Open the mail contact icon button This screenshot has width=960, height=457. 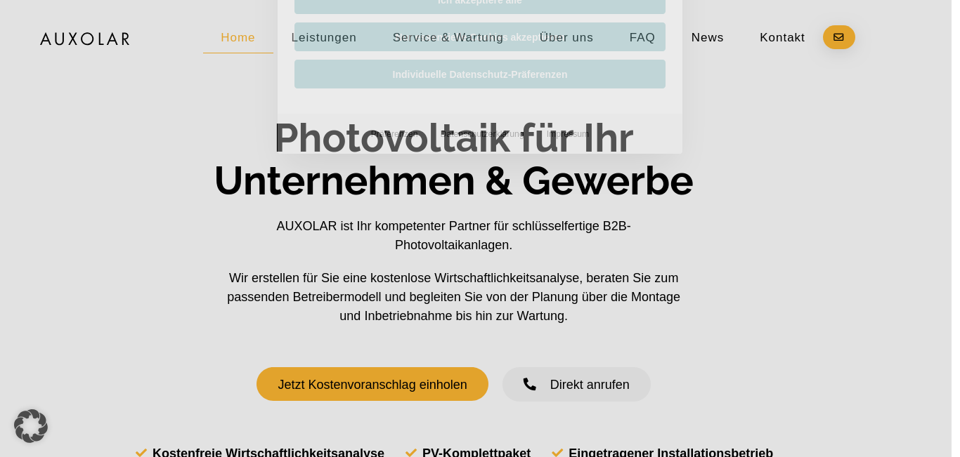tap(838, 37)
